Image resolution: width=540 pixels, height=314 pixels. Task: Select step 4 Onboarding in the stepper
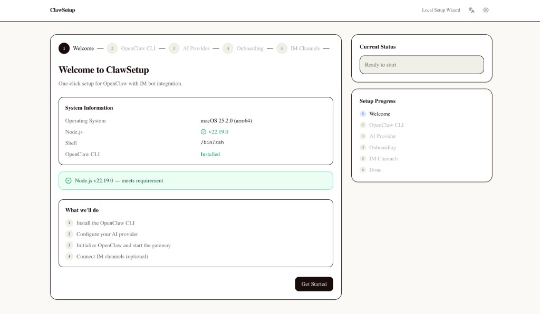click(x=243, y=48)
